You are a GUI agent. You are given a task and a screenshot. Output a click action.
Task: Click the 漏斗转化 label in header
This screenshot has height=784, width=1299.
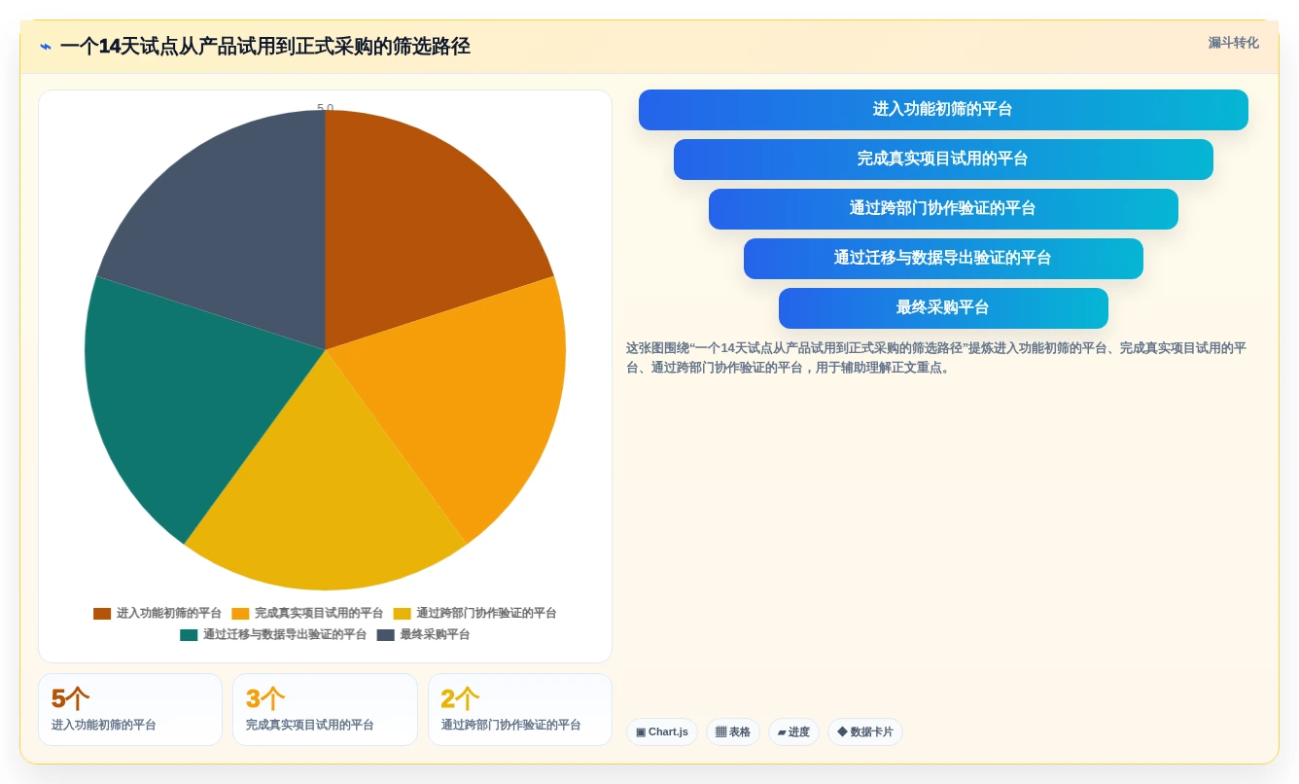pyautogui.click(x=1233, y=43)
